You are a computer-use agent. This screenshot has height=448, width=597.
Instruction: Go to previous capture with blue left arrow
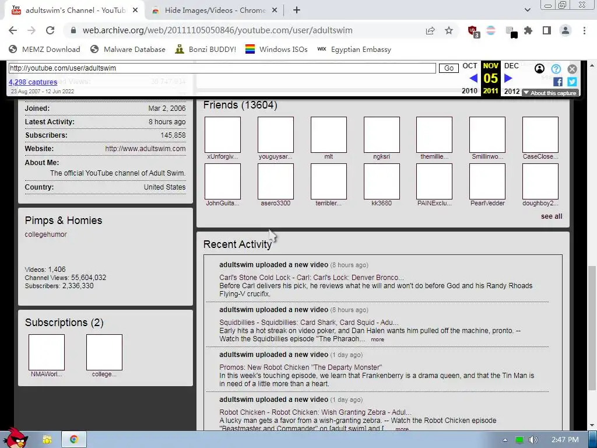473,78
